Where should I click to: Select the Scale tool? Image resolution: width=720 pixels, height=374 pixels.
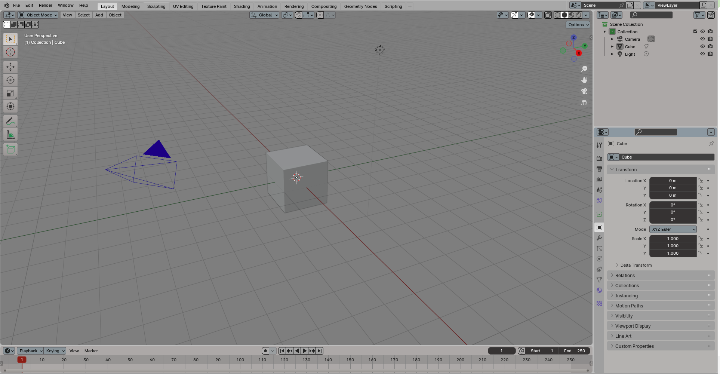[x=10, y=93]
